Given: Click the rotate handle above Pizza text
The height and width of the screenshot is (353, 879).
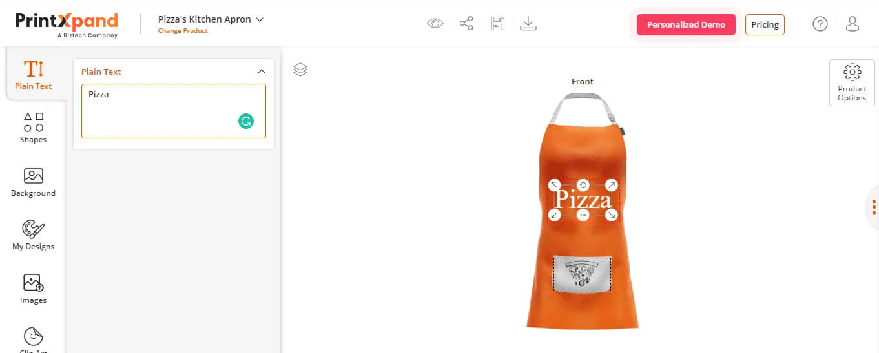Looking at the screenshot, I should [583, 186].
